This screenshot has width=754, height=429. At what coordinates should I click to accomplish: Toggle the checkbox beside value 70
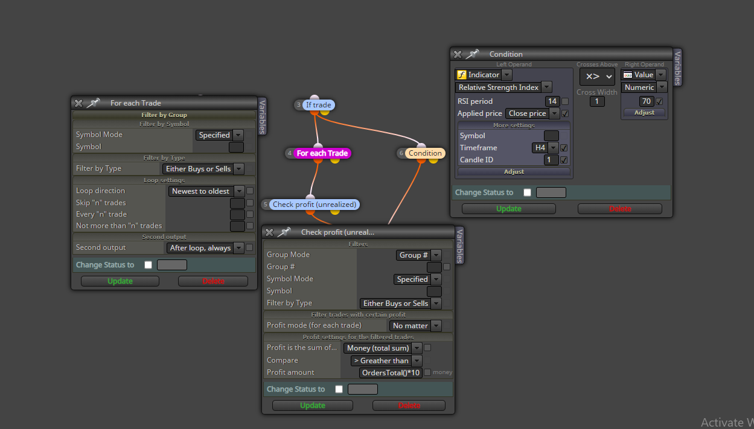click(659, 101)
